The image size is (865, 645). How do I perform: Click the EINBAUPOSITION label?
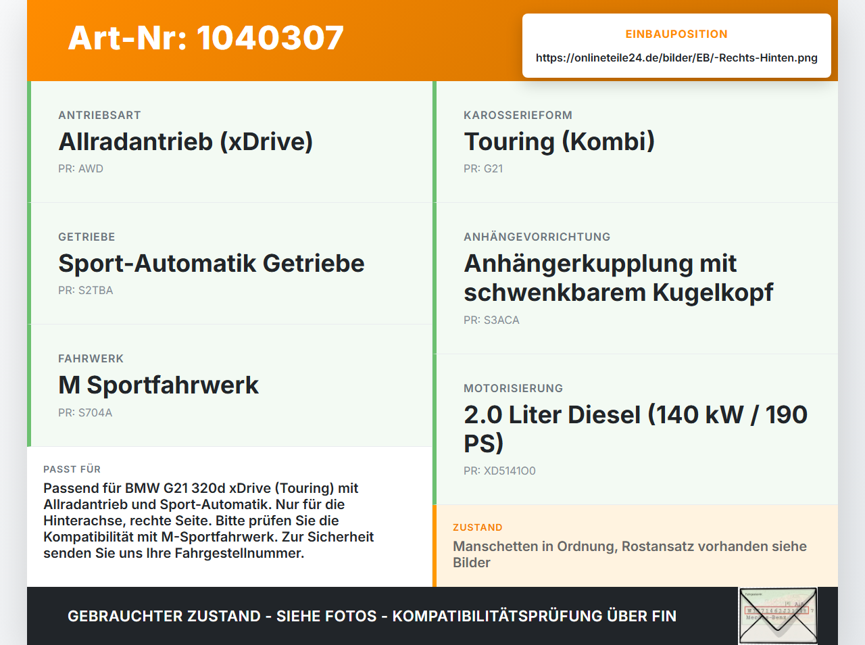[x=676, y=34]
